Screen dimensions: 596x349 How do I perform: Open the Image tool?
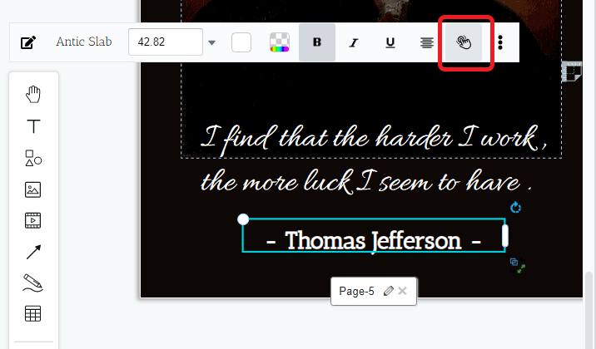[33, 189]
